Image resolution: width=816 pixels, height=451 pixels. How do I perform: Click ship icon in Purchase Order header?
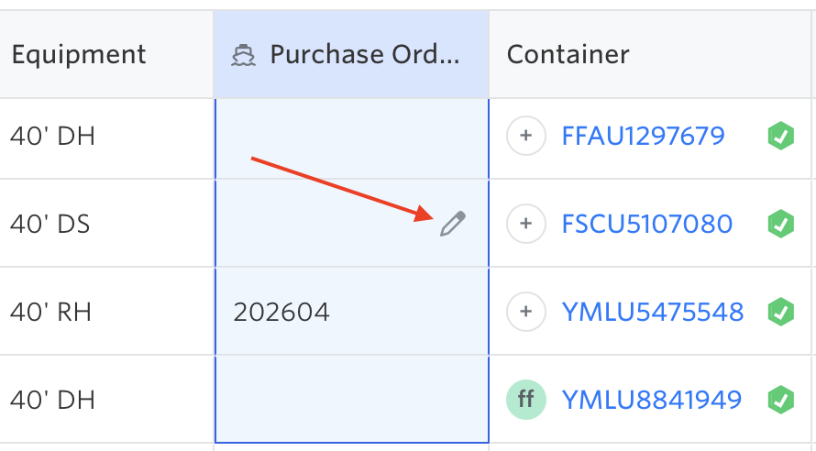tap(243, 55)
